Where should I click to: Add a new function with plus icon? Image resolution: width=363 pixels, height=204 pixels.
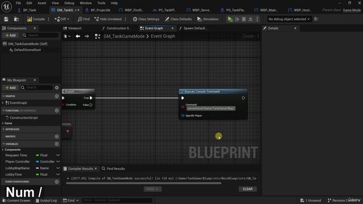57,111
